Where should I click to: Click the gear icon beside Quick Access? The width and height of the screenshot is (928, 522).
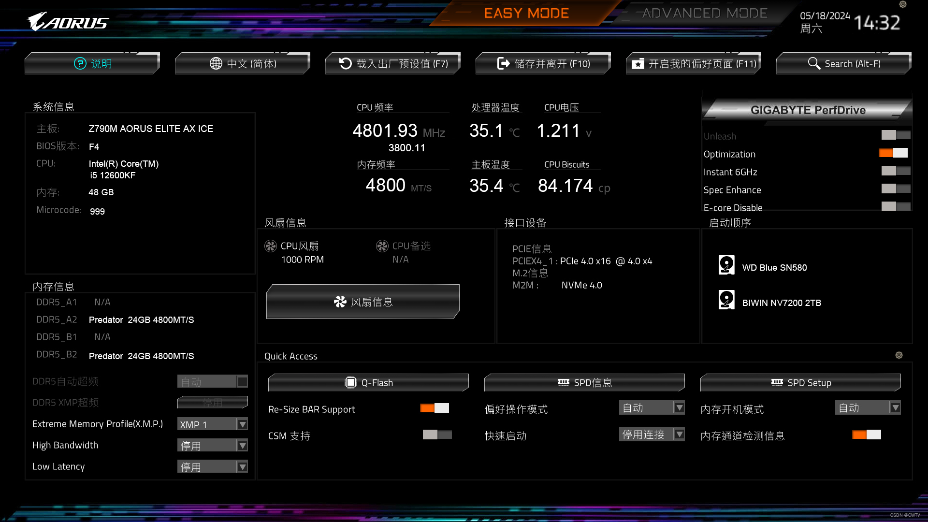point(899,355)
